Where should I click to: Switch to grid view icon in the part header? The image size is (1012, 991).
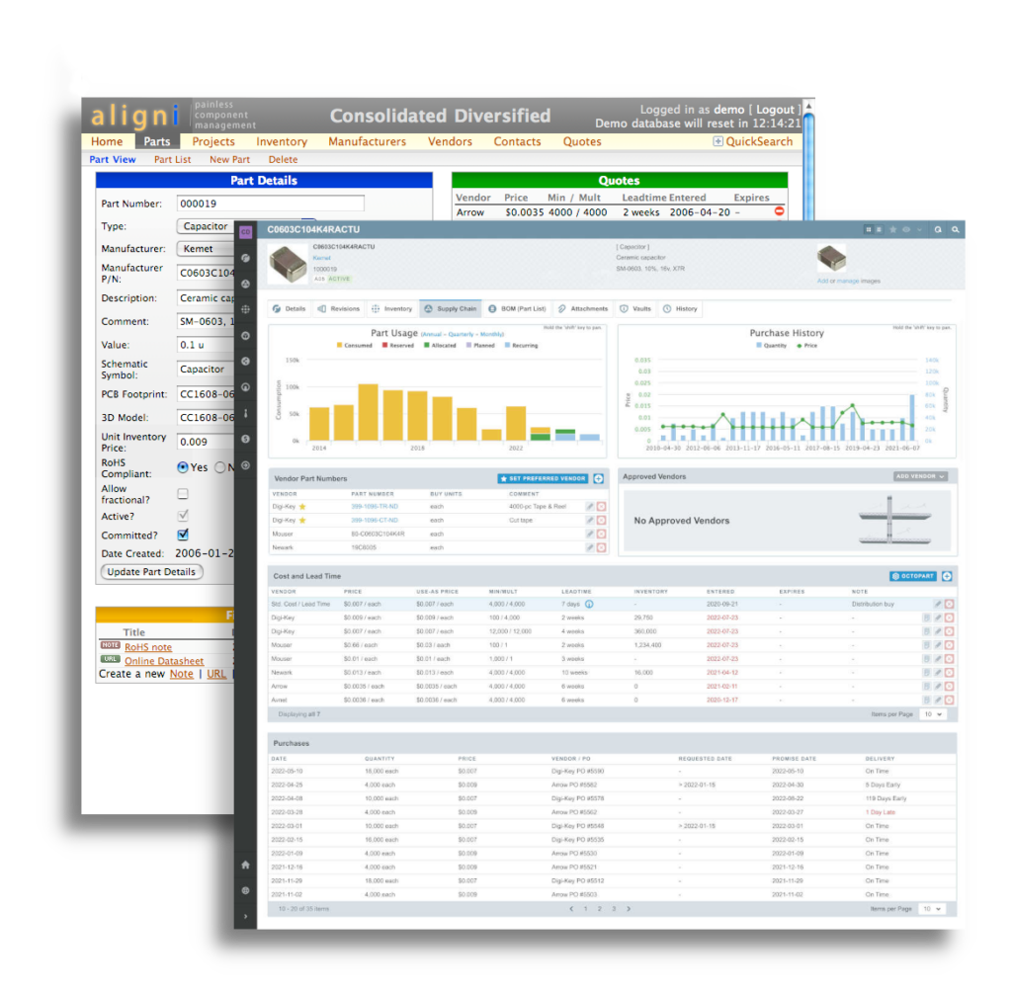click(869, 229)
